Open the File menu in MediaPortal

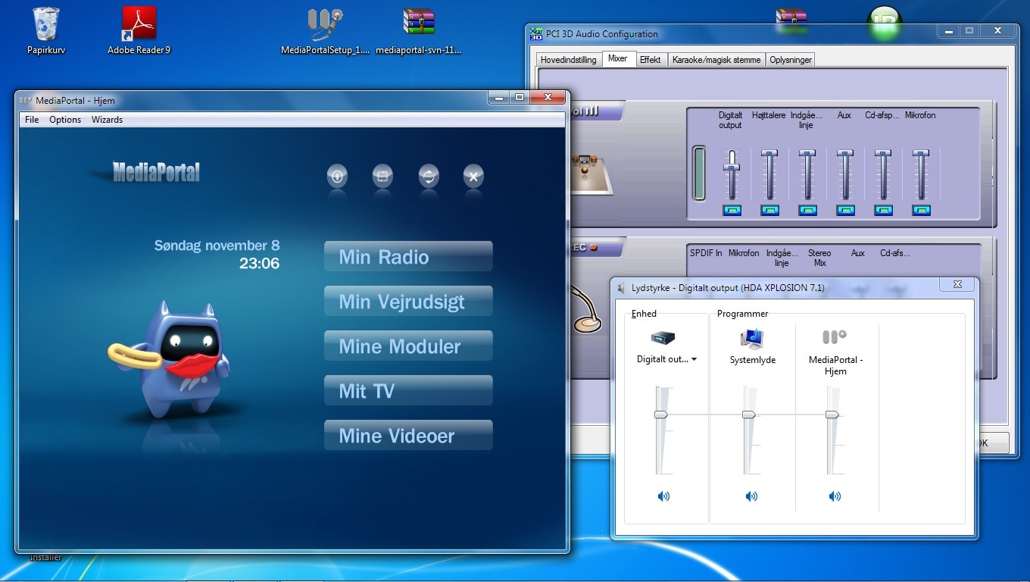[32, 120]
